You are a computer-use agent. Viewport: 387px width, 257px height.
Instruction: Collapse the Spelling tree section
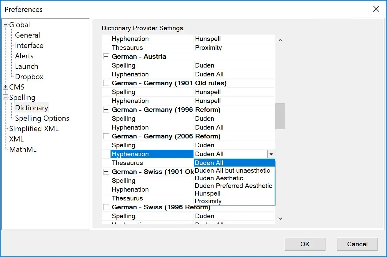pos(5,97)
